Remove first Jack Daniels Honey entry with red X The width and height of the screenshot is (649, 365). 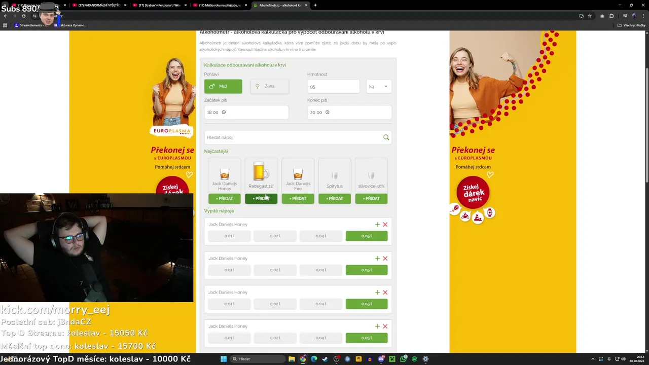click(385, 225)
